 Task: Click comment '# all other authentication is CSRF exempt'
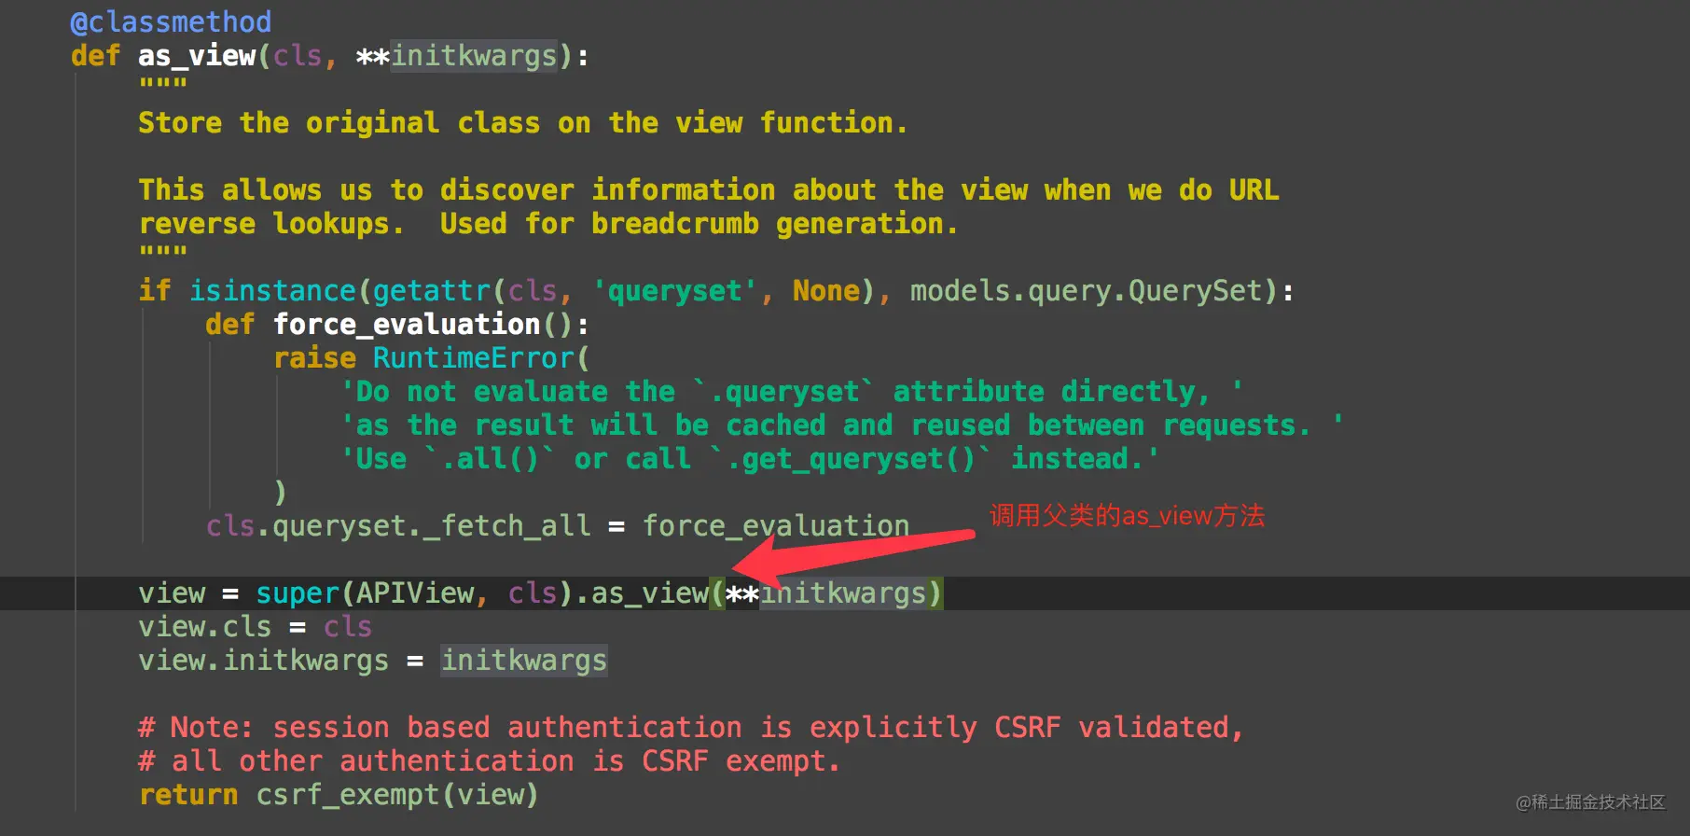tap(490, 761)
